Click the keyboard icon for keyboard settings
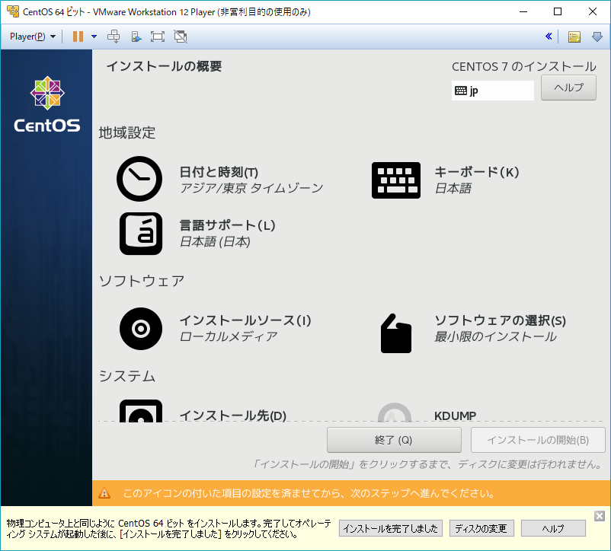 396,180
